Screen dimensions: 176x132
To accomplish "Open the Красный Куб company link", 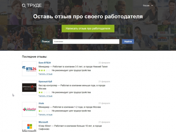I will point(45,82).
